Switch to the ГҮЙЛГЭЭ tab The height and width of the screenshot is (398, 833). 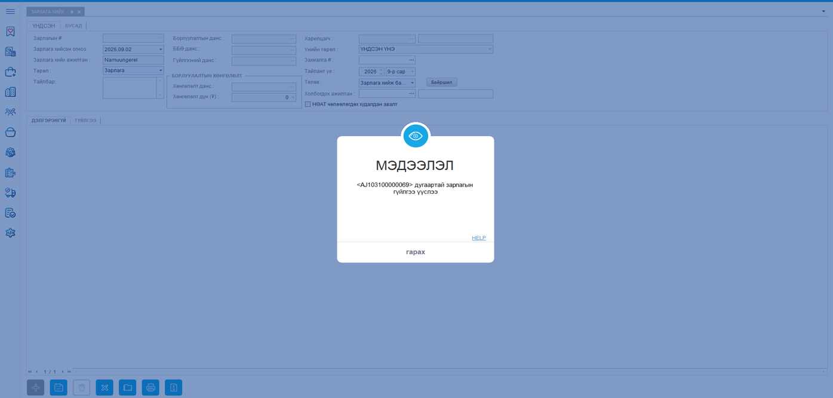(85, 121)
